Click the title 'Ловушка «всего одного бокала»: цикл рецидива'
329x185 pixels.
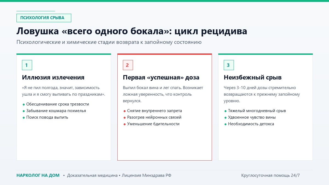tap(132, 31)
